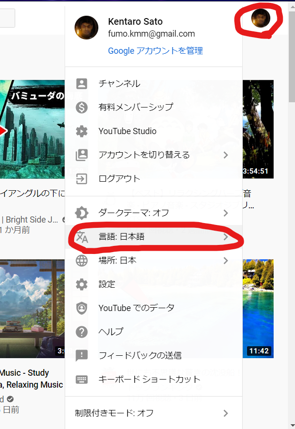
Task: Click the search box edge at top-left
Action: click(8, 18)
